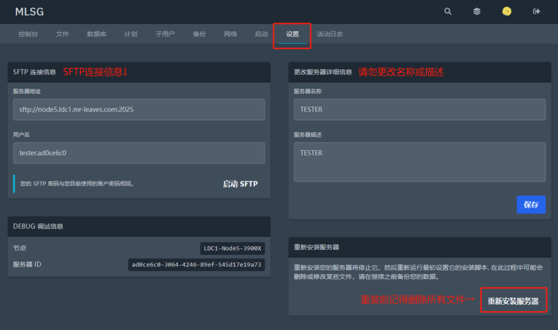Switch to the 网络 tab

(230, 33)
